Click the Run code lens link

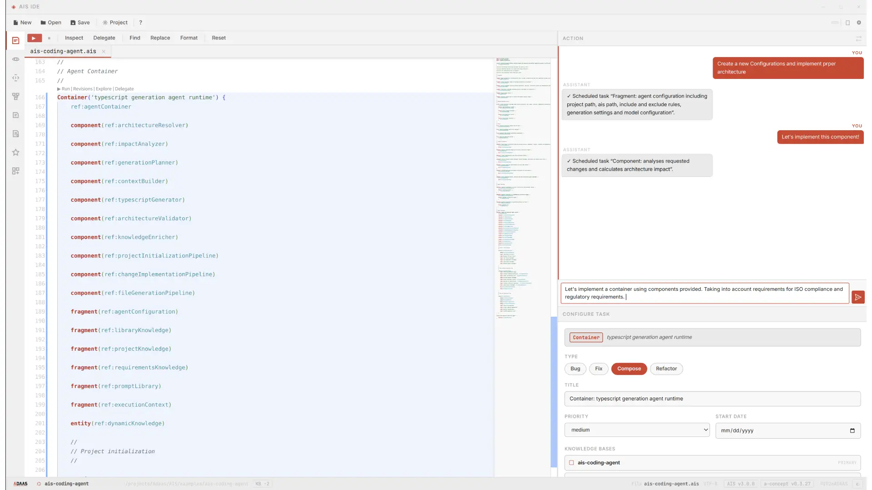(64, 89)
